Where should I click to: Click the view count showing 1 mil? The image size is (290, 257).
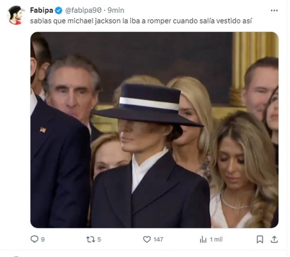[216, 240]
